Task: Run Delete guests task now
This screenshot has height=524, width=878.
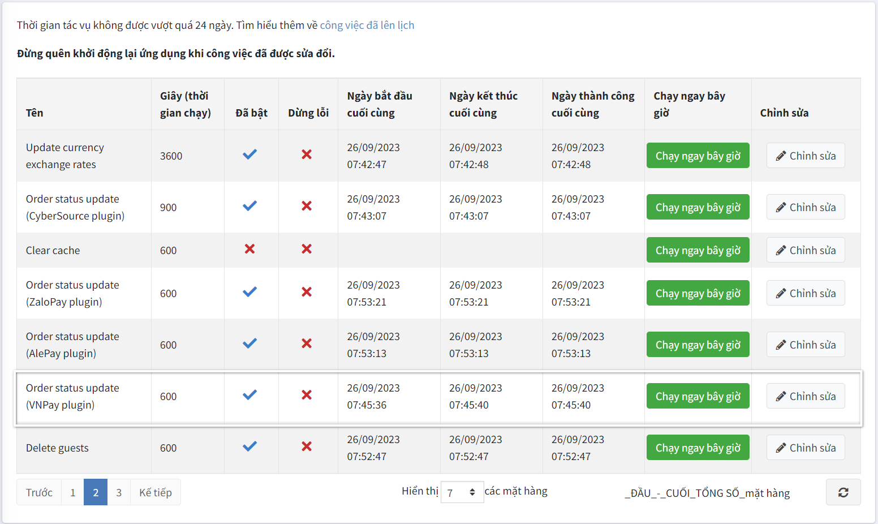Action: 698,448
